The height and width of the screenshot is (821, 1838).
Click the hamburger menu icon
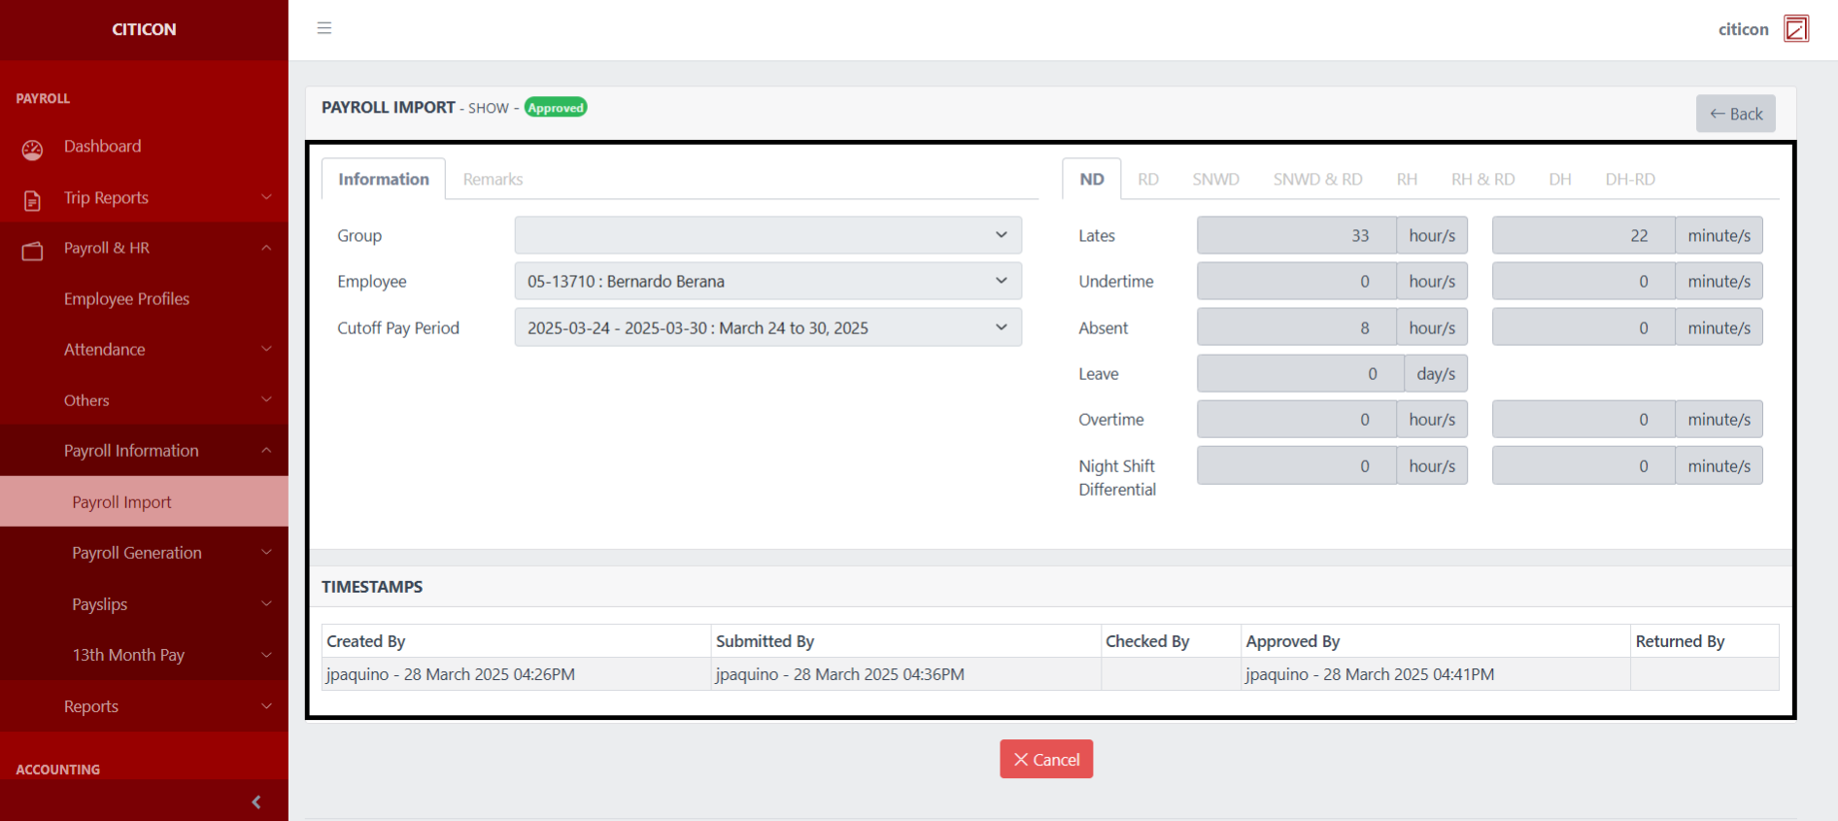[x=324, y=28]
